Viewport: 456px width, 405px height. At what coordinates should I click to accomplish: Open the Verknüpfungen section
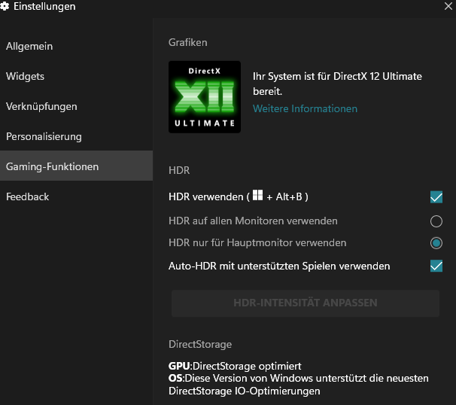[x=76, y=106]
